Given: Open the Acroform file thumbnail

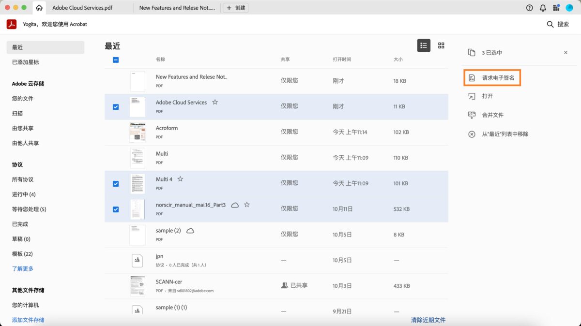Looking at the screenshot, I should 138,133.
